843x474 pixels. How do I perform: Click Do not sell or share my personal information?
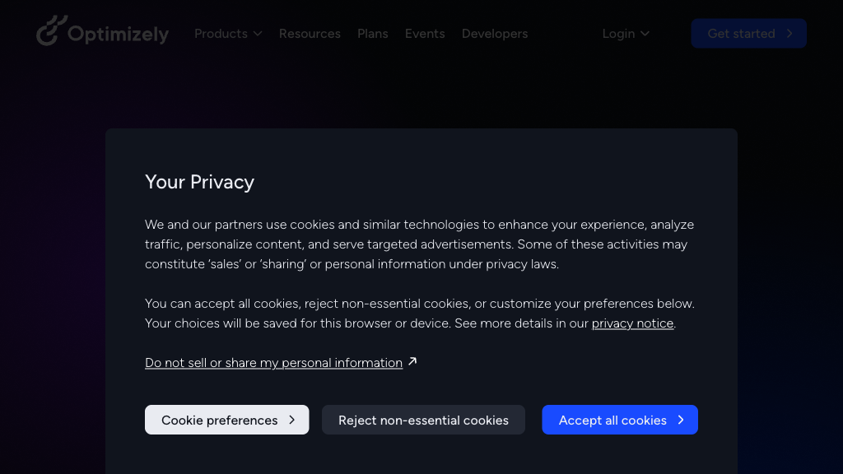pyautogui.click(x=273, y=362)
